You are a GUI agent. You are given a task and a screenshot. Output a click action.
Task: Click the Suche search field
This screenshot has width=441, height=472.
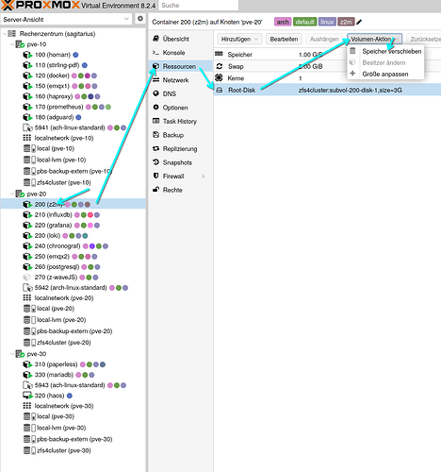click(x=198, y=6)
